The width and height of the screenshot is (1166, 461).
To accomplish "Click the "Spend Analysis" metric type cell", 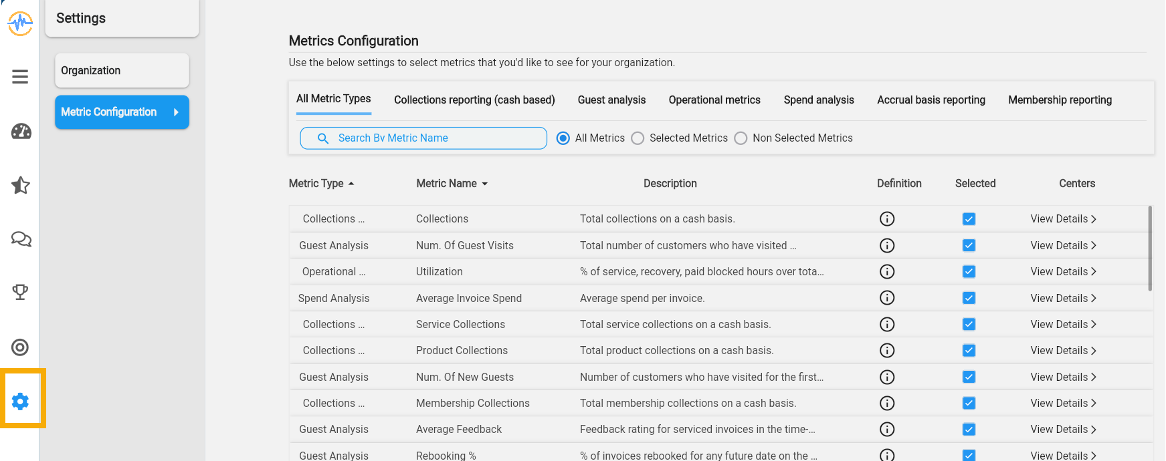I will point(334,299).
